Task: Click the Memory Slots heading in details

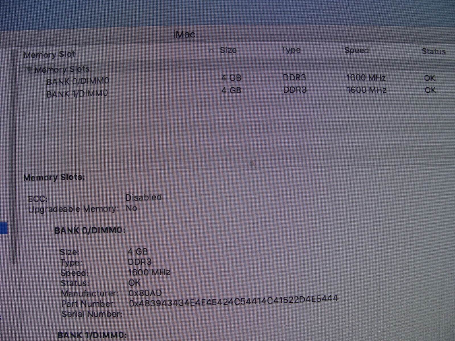Action: click(54, 177)
